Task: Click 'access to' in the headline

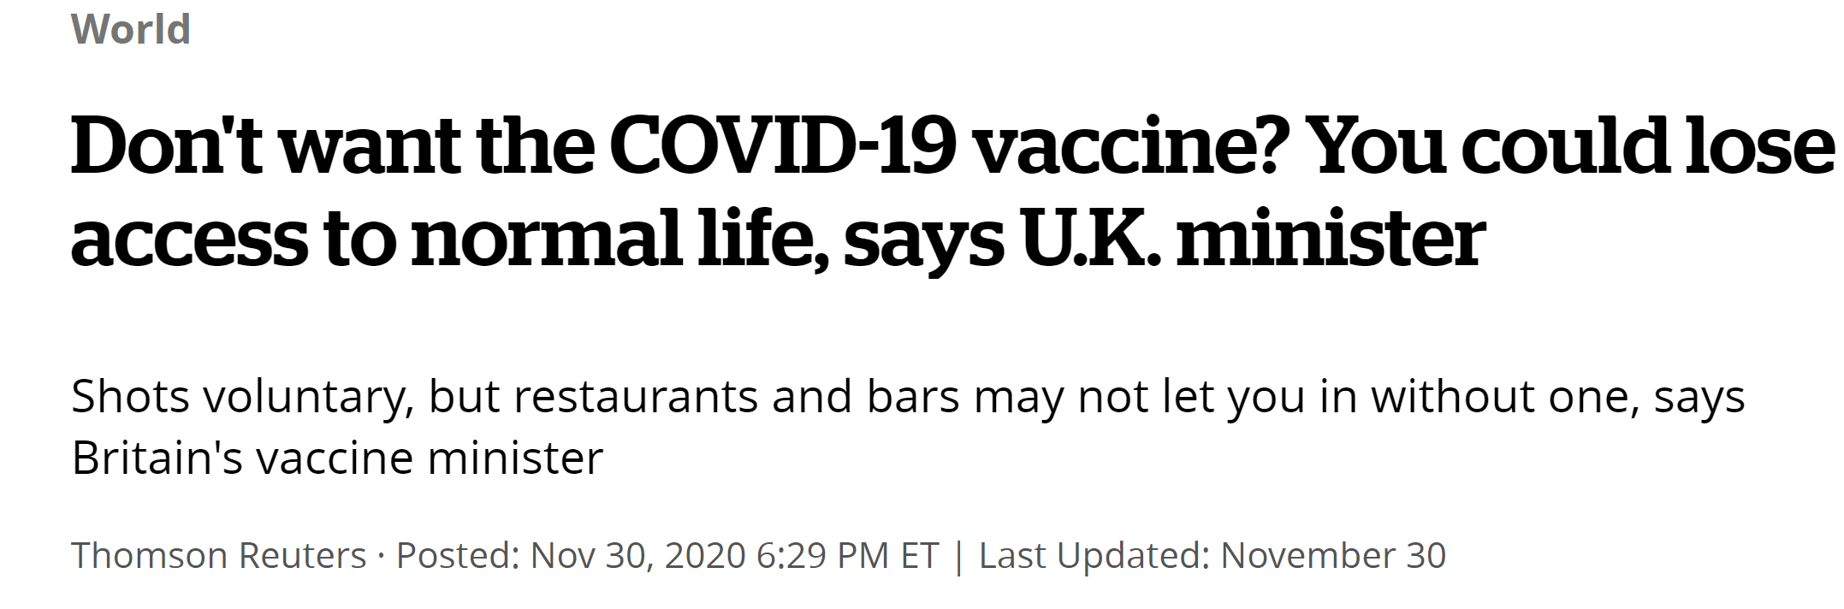Action: click(233, 238)
